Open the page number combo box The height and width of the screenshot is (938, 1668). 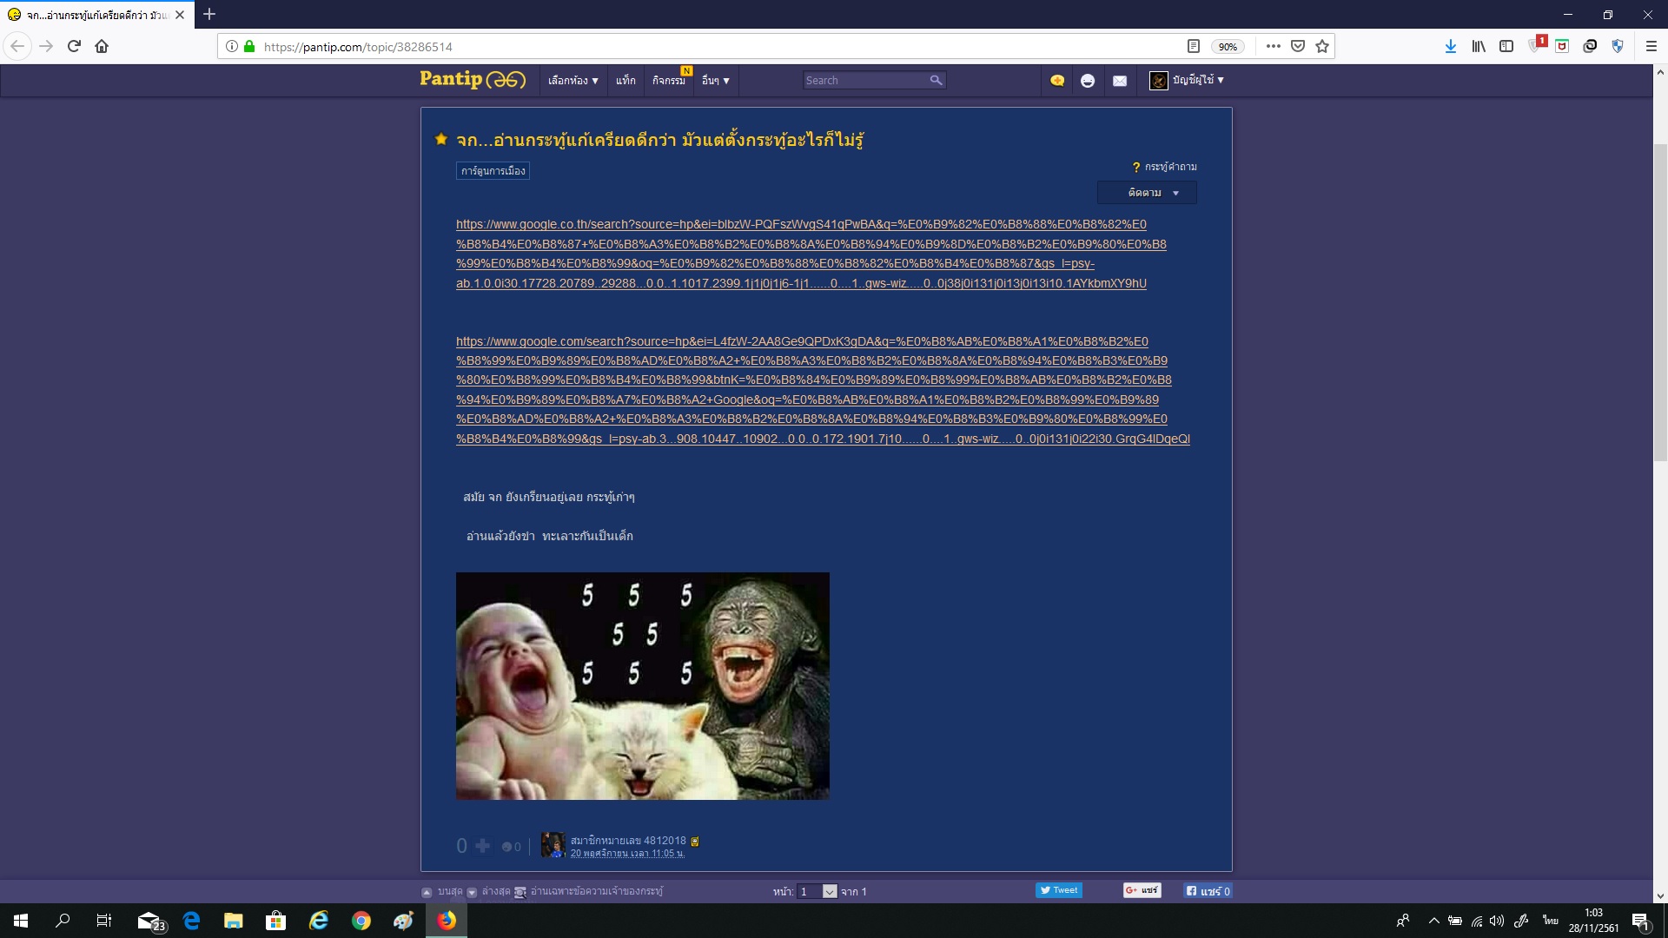point(817,891)
